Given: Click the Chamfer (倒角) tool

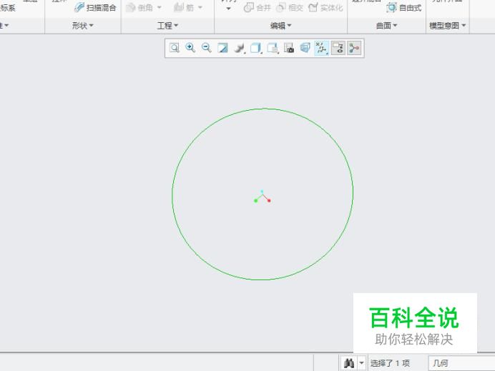Looking at the screenshot, I should click(139, 7).
